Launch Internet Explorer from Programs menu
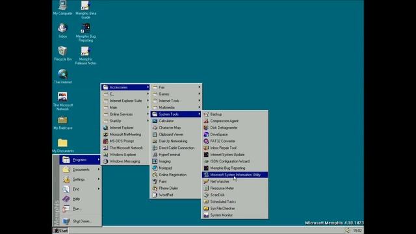Viewport: 416px width, 234px height. pyautogui.click(x=125, y=127)
